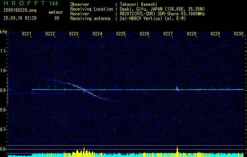Click the 0229 time marker

click(215, 34)
